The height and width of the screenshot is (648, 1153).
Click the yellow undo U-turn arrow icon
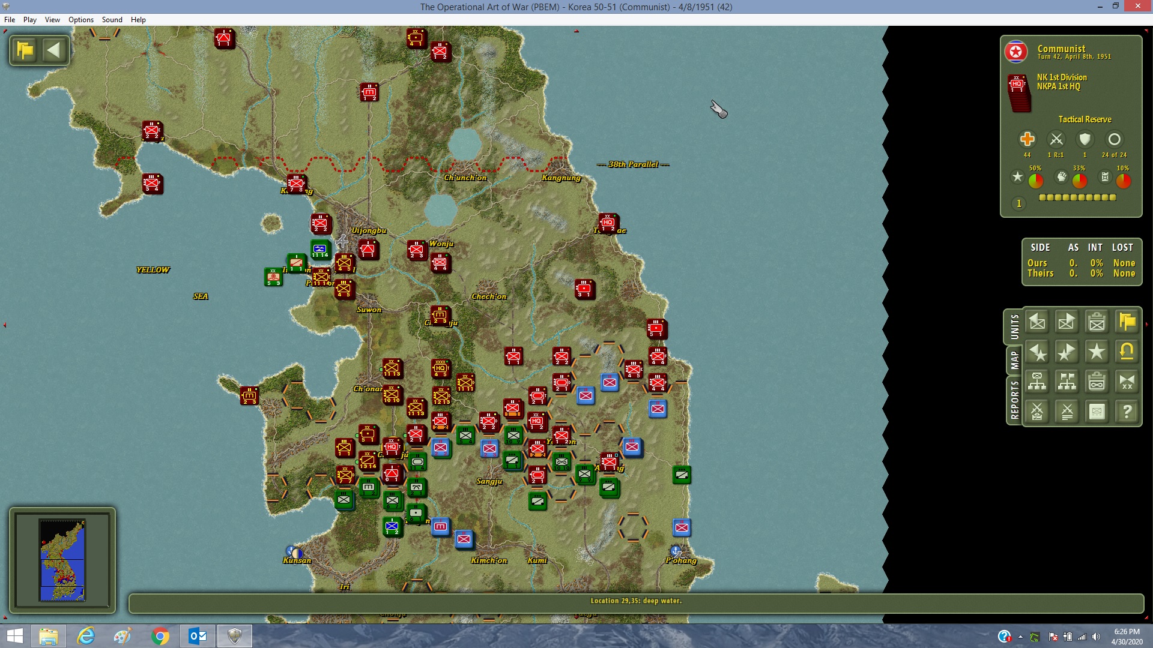point(1127,352)
